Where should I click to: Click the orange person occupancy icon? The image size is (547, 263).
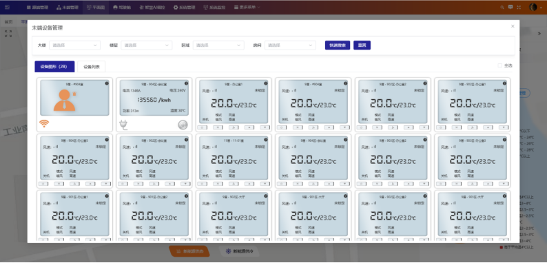tap(65, 101)
